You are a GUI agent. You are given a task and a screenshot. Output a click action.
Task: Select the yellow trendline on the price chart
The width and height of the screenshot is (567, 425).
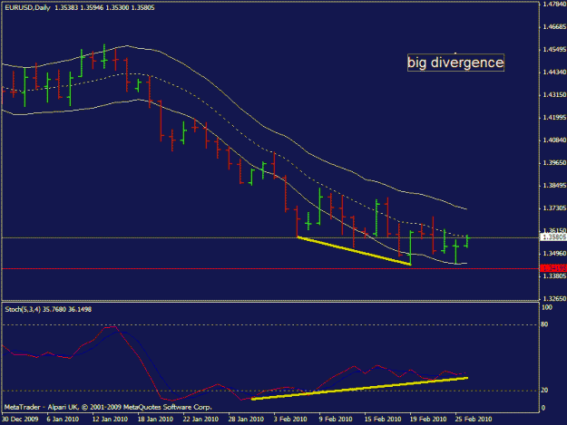(x=354, y=251)
